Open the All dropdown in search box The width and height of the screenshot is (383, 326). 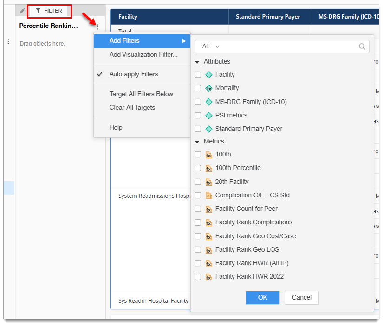coord(210,46)
